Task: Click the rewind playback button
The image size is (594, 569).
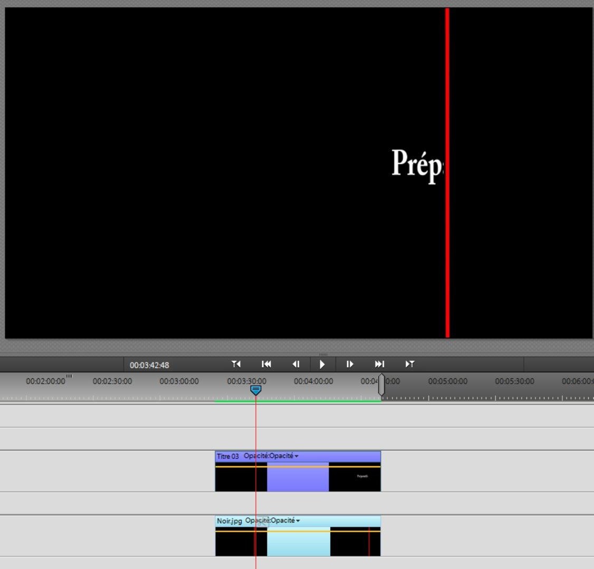Action: tap(266, 364)
